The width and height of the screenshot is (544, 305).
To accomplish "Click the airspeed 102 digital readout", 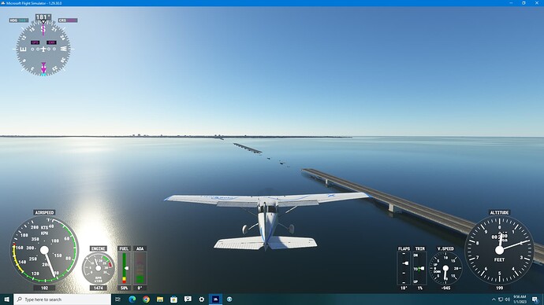I will [x=44, y=288].
